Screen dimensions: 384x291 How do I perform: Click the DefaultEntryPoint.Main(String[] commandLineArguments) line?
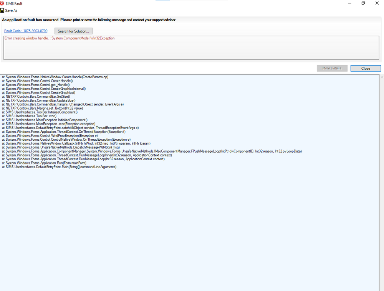[59, 167]
